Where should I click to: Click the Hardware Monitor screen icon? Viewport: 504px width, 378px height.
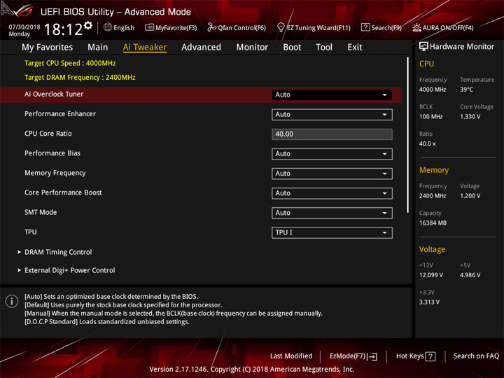tap(423, 47)
